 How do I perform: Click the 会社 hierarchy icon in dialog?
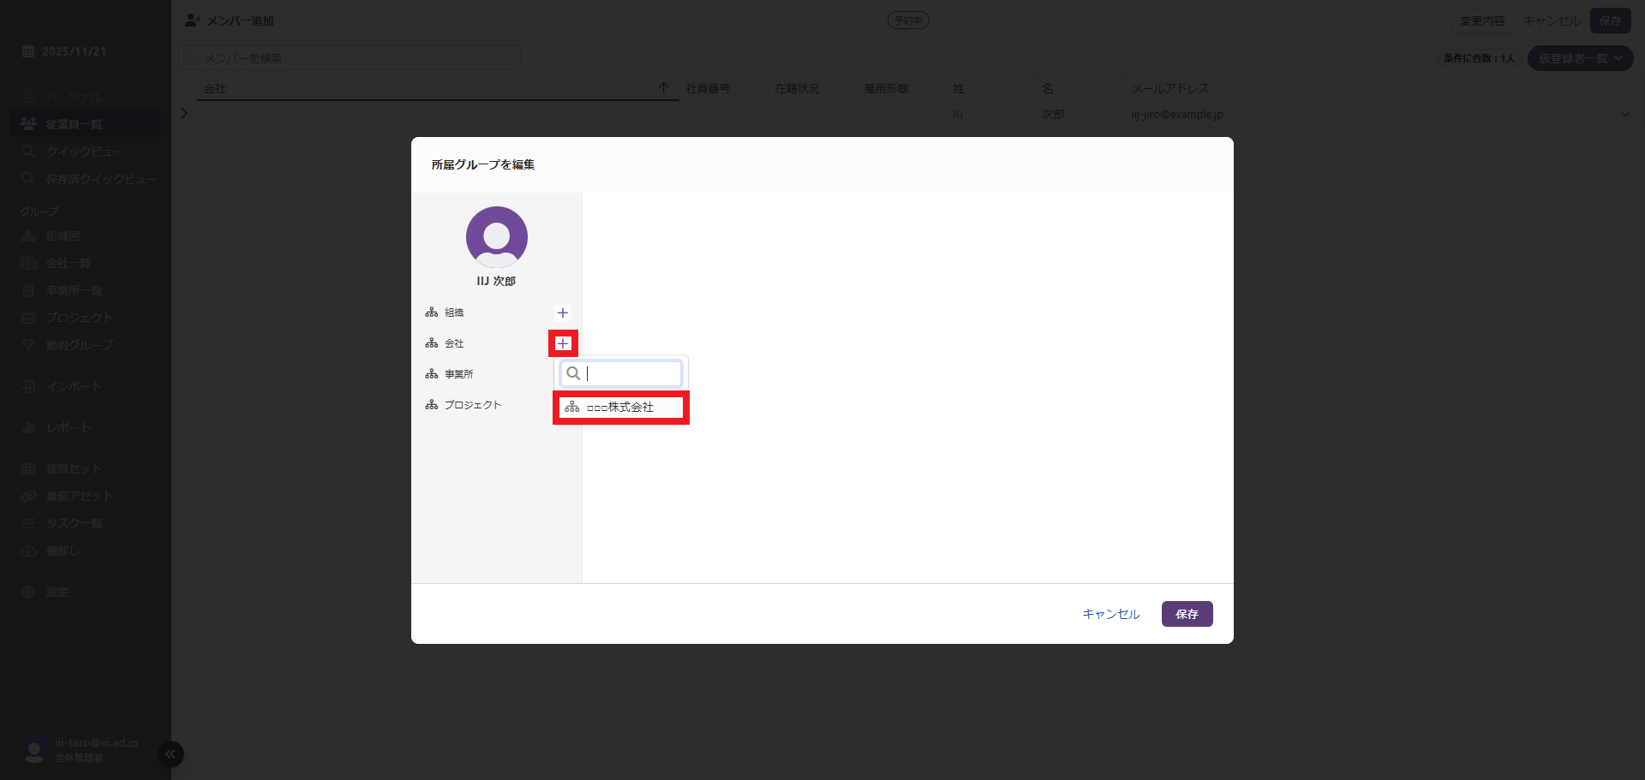pyautogui.click(x=432, y=343)
